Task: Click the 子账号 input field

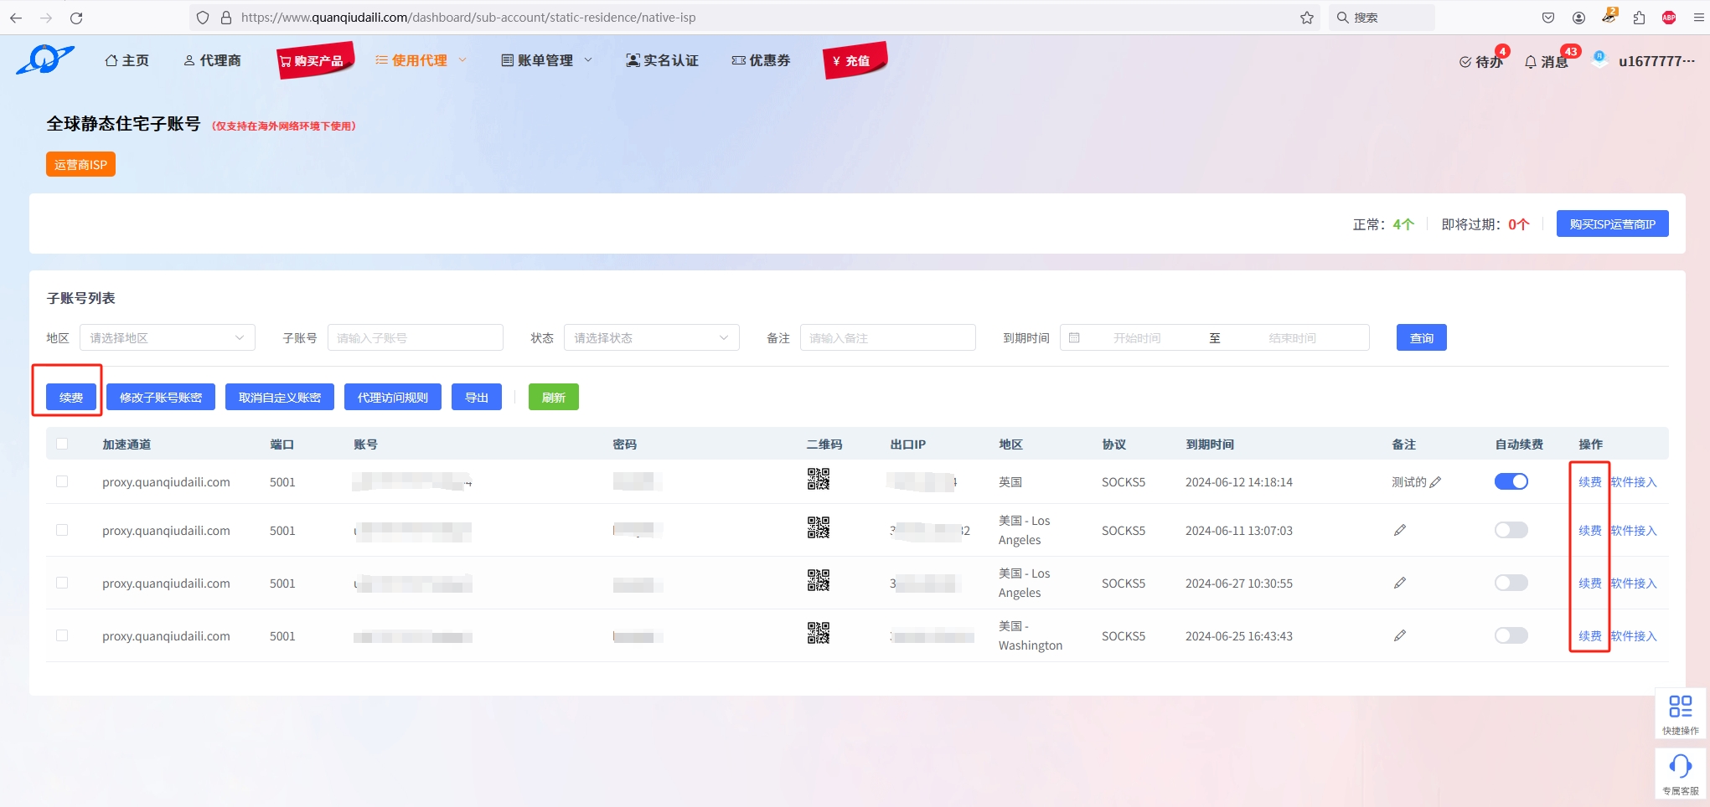Action: 415,337
